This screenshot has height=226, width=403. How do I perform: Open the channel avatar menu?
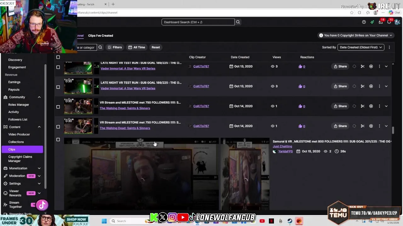(x=397, y=22)
